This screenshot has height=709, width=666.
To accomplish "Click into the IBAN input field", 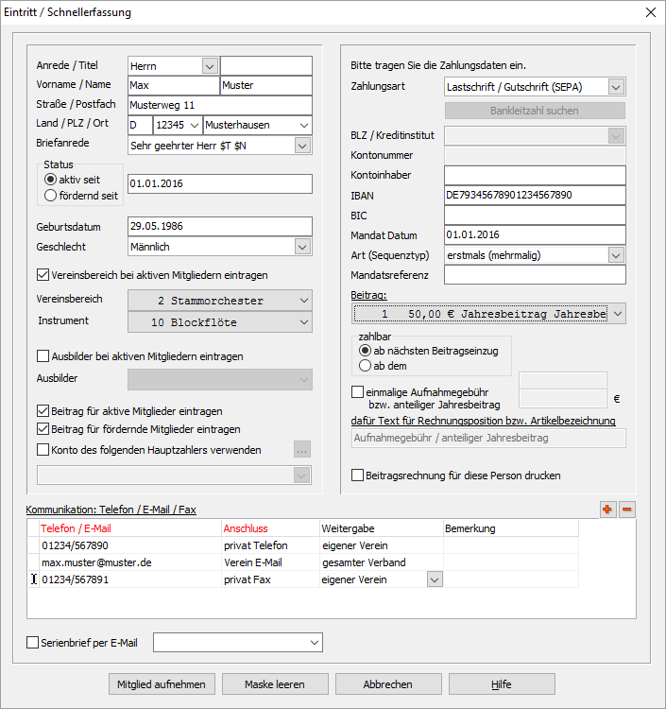I will click(x=534, y=196).
